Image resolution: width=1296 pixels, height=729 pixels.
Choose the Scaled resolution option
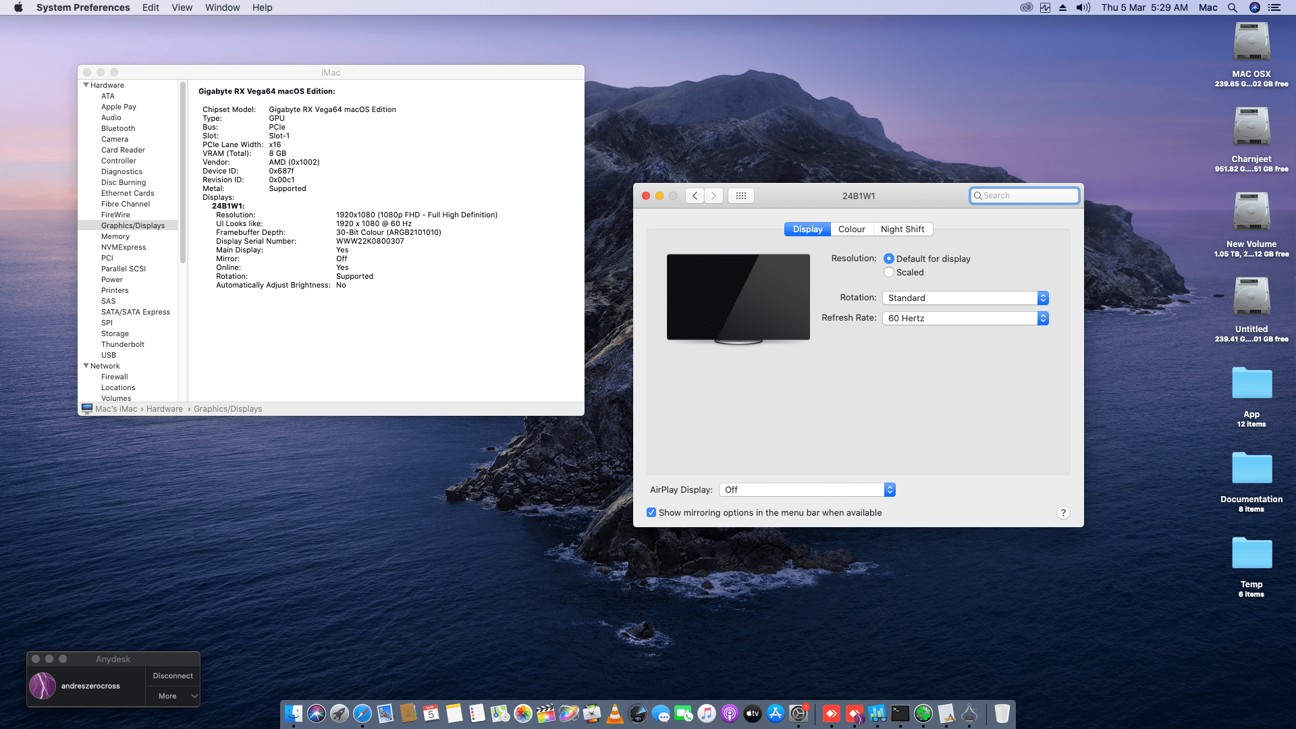click(x=889, y=272)
